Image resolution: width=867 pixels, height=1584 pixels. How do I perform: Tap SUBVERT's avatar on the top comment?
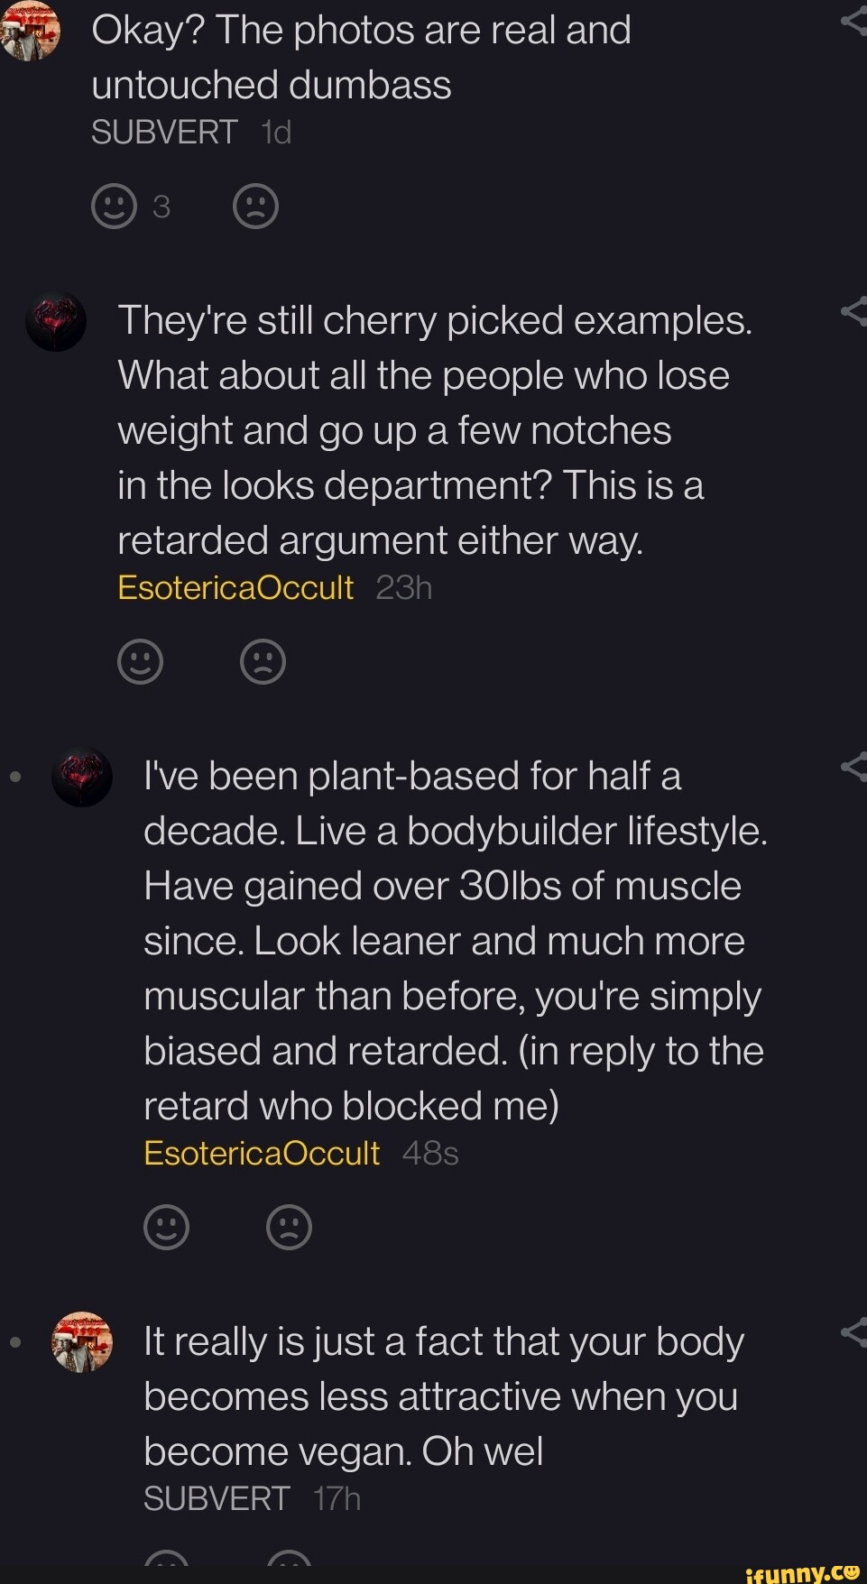(x=31, y=32)
